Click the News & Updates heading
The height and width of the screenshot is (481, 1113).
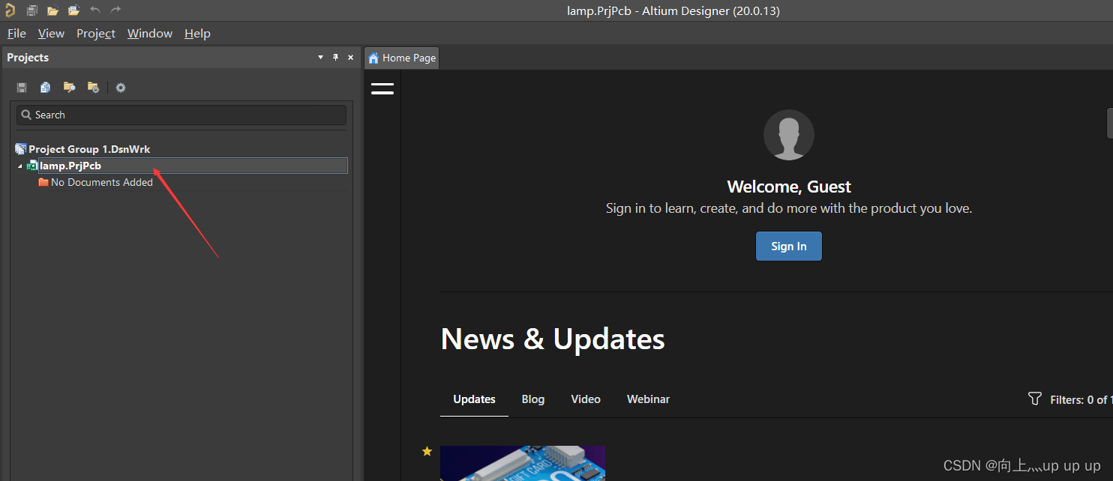click(x=553, y=339)
